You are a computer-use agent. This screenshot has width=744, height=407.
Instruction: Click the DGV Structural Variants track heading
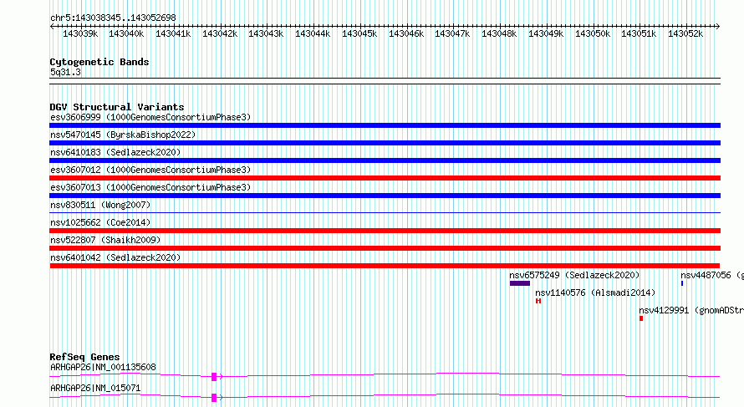pyautogui.click(x=117, y=107)
